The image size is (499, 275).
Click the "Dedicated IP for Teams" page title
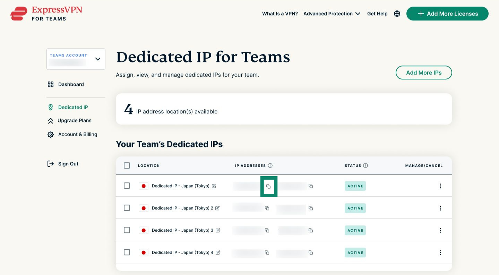coord(203,57)
